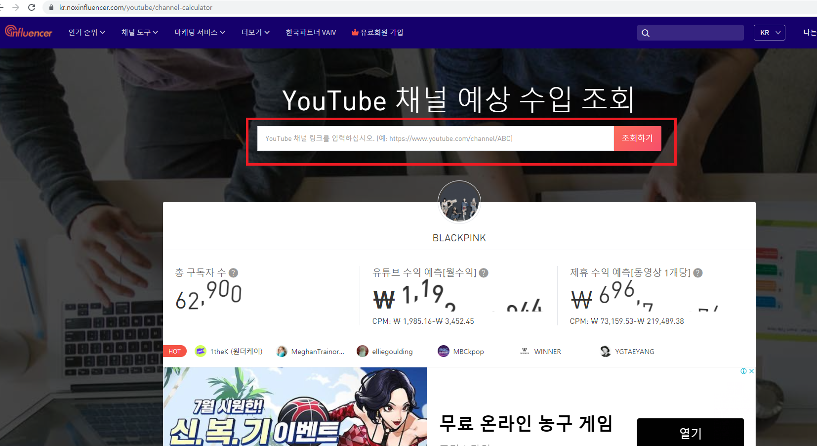Click 유료회원 가입 link
The height and width of the screenshot is (446, 817).
(382, 32)
